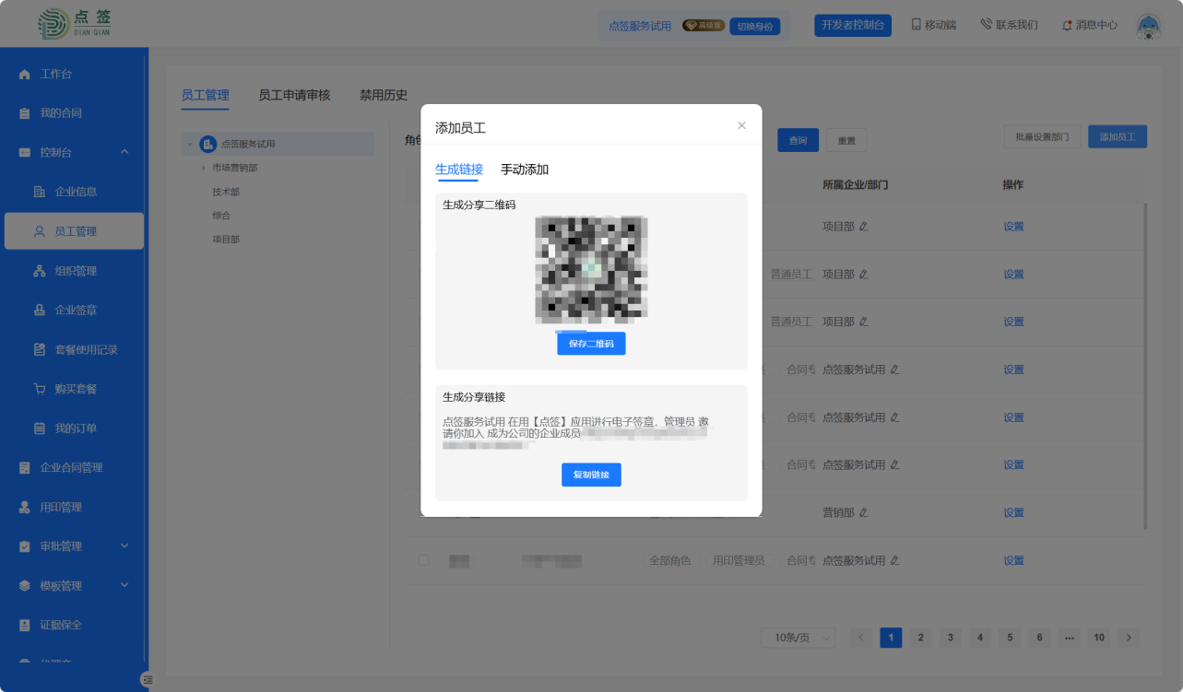Go to page 3
The image size is (1183, 692).
tap(950, 638)
